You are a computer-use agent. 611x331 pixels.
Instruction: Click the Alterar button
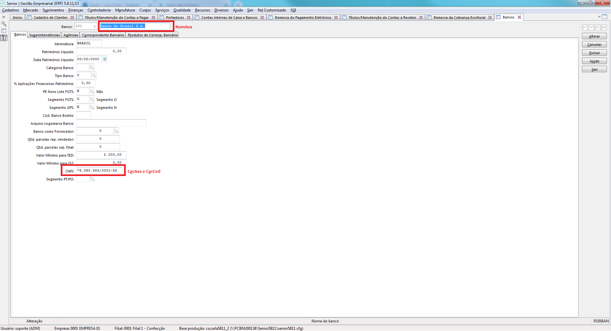[594, 36]
